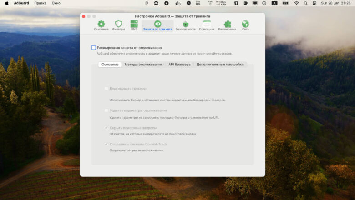Open the Правка menu
The width and height of the screenshot is (355, 200).
[41, 3]
